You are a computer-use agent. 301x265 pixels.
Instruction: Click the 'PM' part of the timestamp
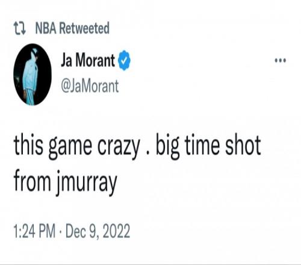[x=47, y=231]
